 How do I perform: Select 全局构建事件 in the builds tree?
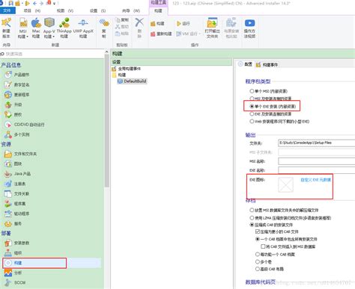(x=127, y=69)
